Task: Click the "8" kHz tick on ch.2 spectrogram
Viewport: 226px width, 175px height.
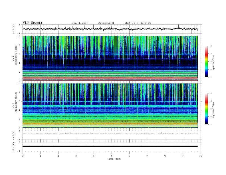Action: coord(20,92)
